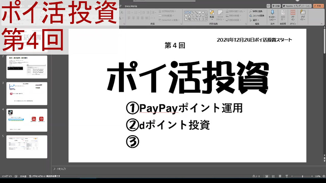Start slideshow from status bar icon
This screenshot has height=183, width=326.
287,176
